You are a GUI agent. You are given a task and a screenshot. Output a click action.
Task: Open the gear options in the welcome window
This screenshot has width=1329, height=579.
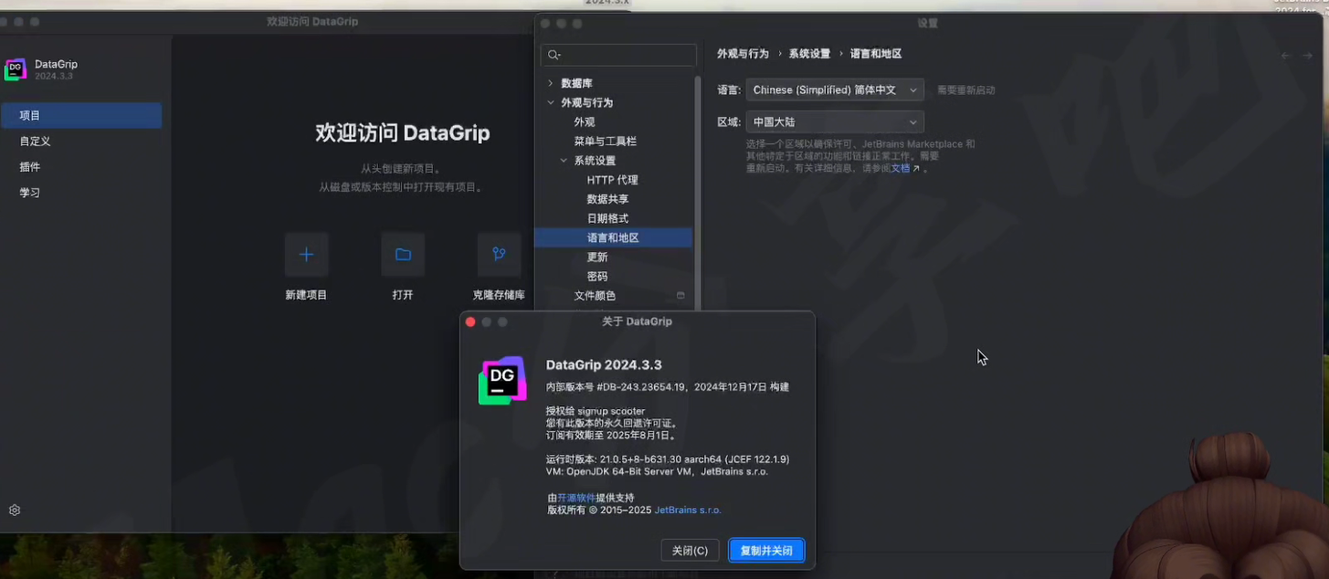point(15,511)
